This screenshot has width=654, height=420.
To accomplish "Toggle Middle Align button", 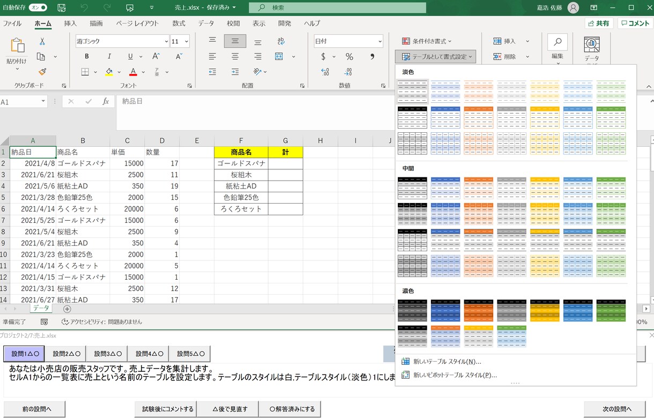I will [x=235, y=41].
